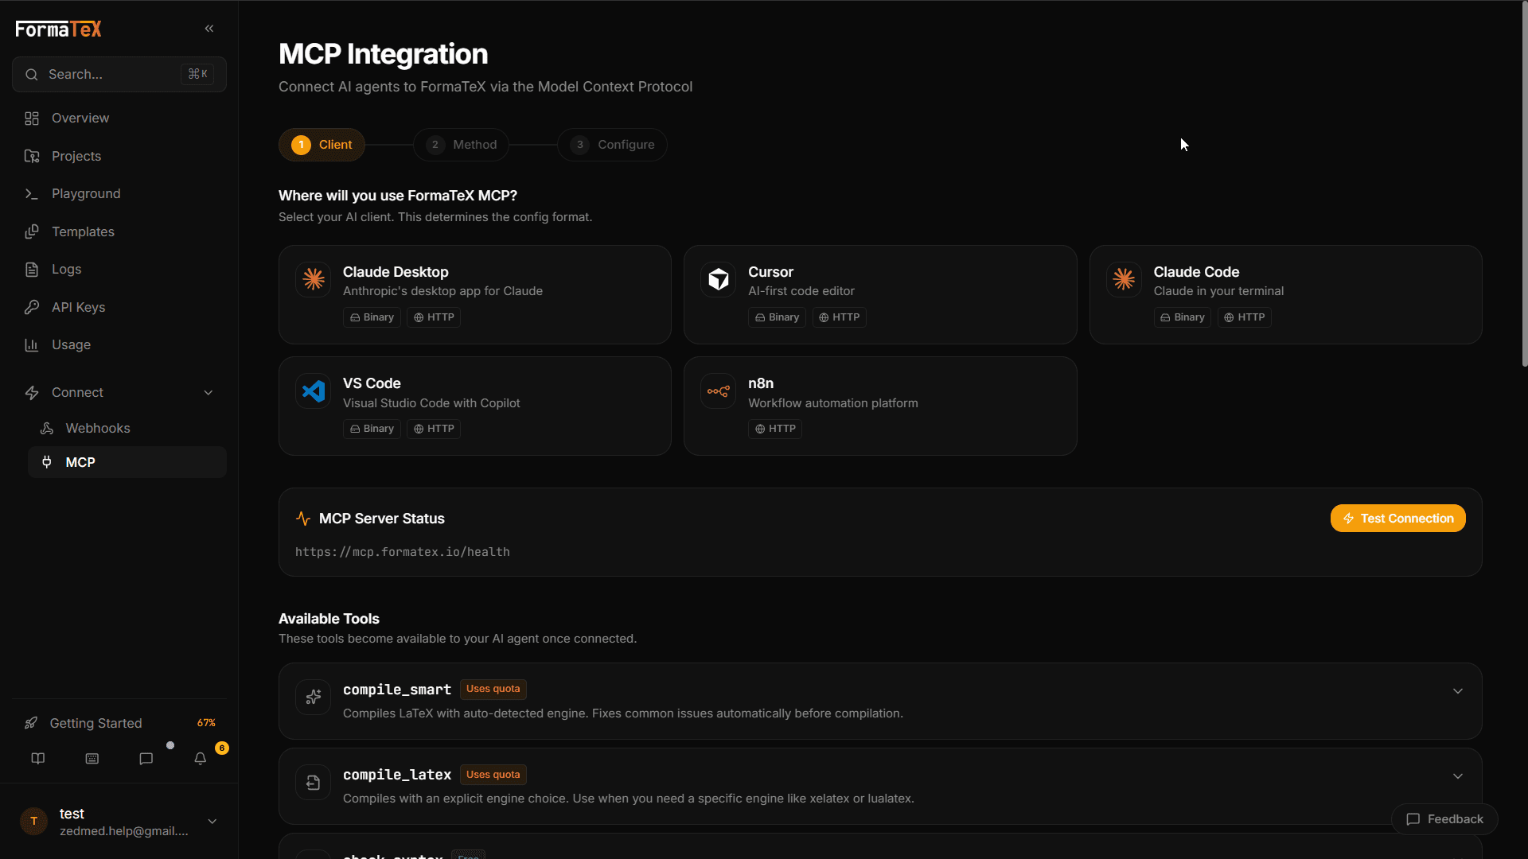Click the zedmed.help@gmail email text
Screen dimensions: 1528x859
tap(124, 831)
